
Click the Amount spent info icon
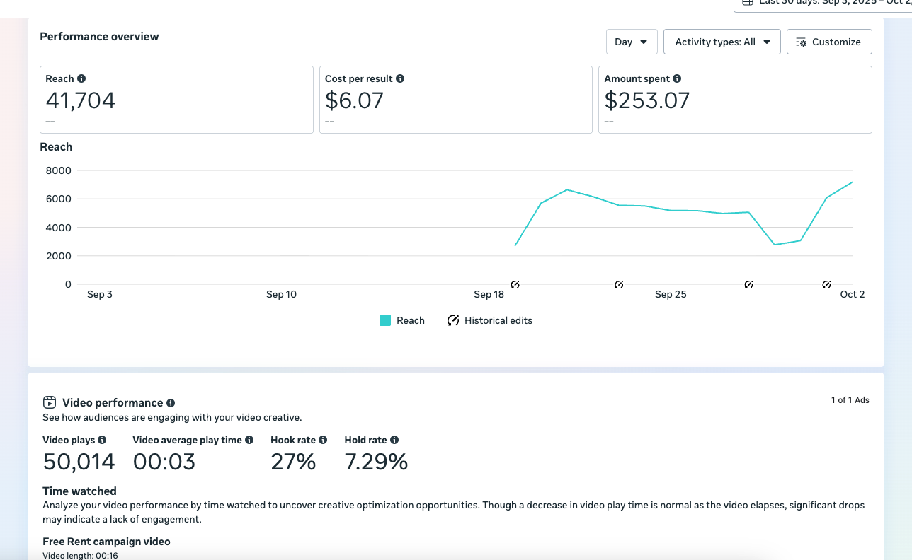(677, 79)
